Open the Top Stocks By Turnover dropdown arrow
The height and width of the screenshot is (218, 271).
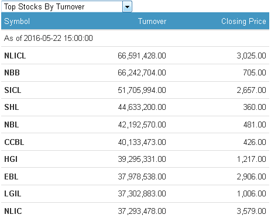click(127, 6)
